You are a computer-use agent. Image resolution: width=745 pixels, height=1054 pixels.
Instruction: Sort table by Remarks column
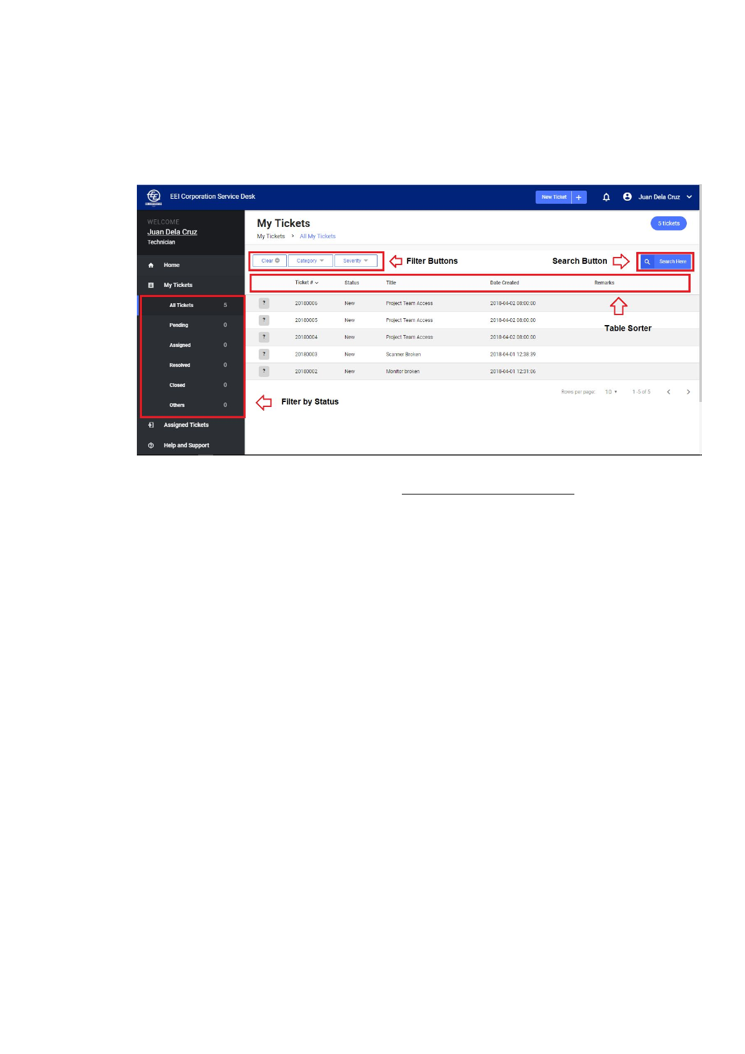coord(604,283)
